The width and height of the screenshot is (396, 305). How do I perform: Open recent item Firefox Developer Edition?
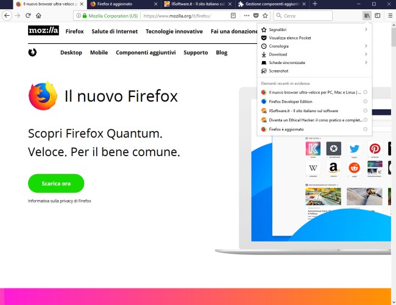314,101
